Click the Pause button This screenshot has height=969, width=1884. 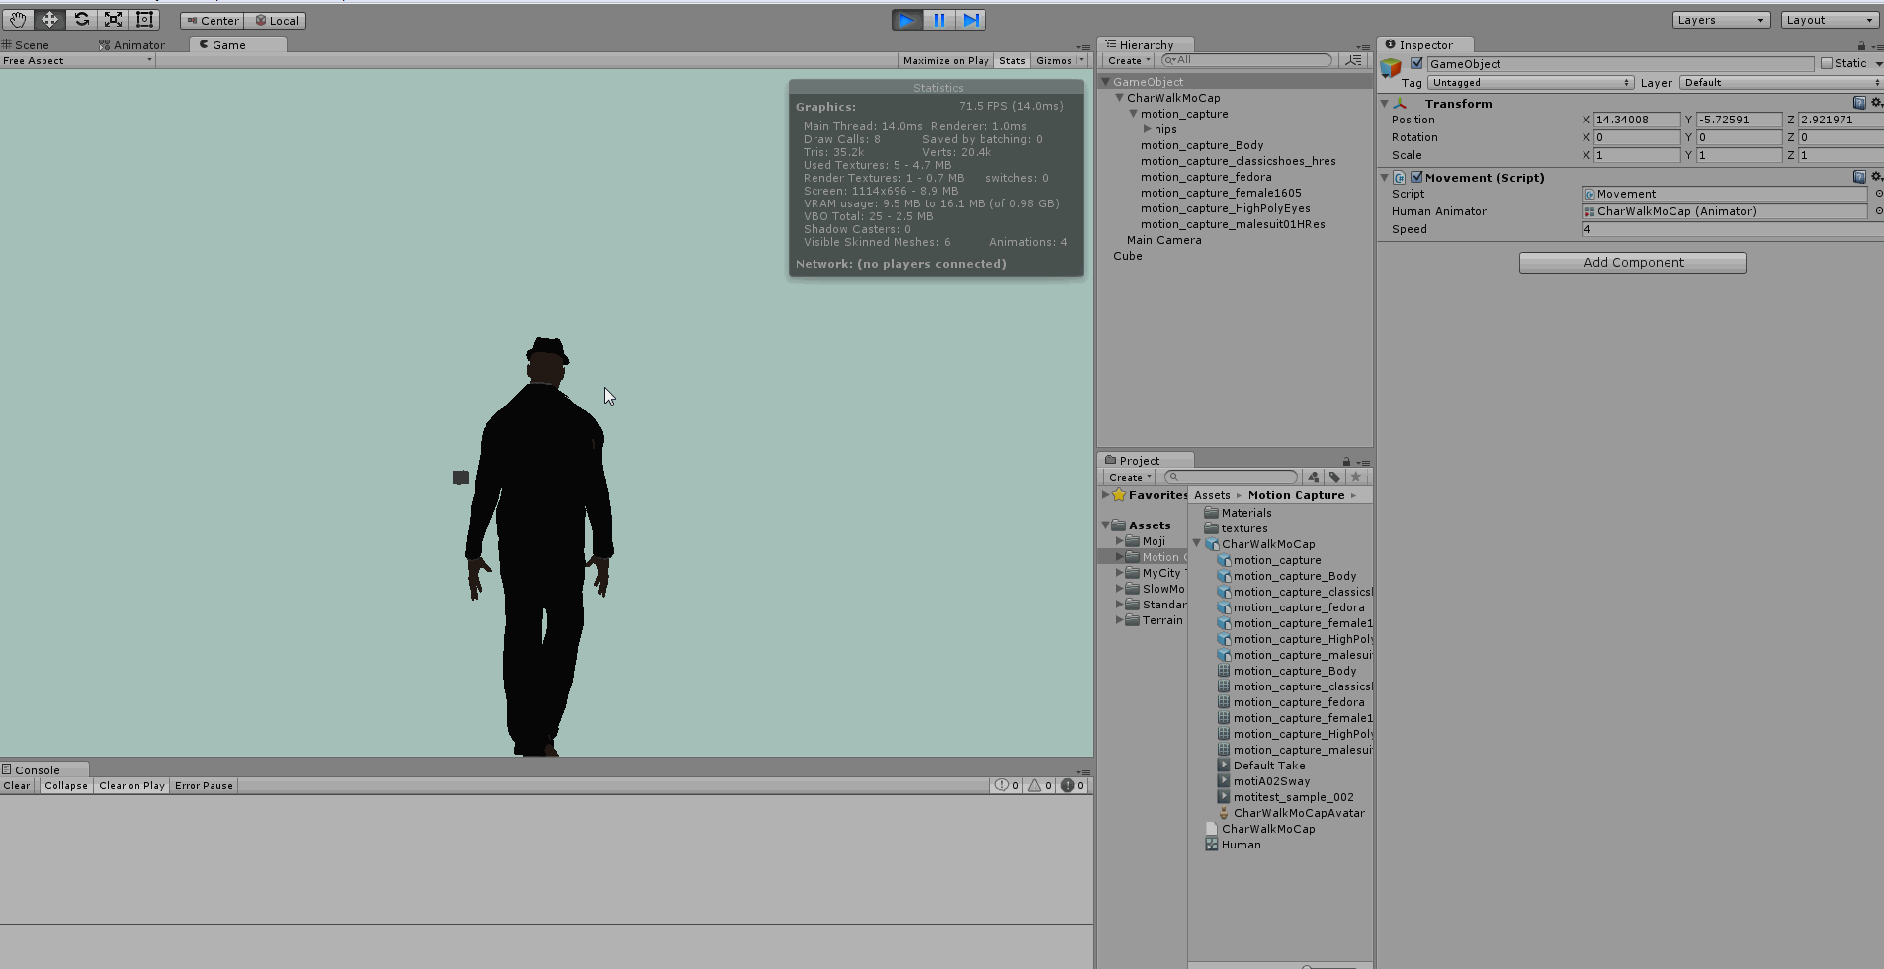coord(939,20)
